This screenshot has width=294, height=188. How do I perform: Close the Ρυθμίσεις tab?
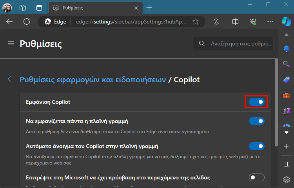pyautogui.click(x=136, y=8)
